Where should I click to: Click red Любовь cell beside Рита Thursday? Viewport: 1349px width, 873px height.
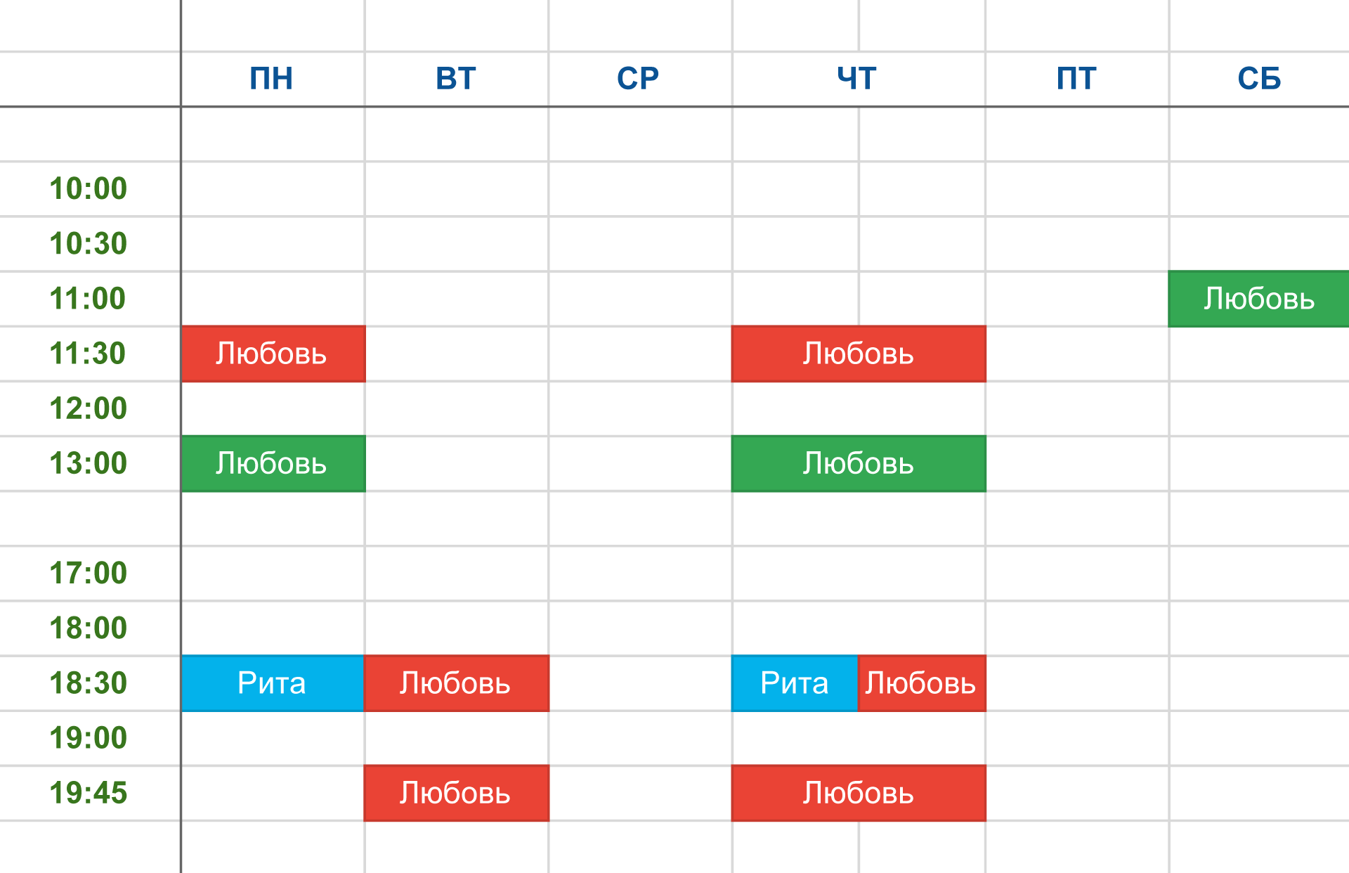click(921, 683)
